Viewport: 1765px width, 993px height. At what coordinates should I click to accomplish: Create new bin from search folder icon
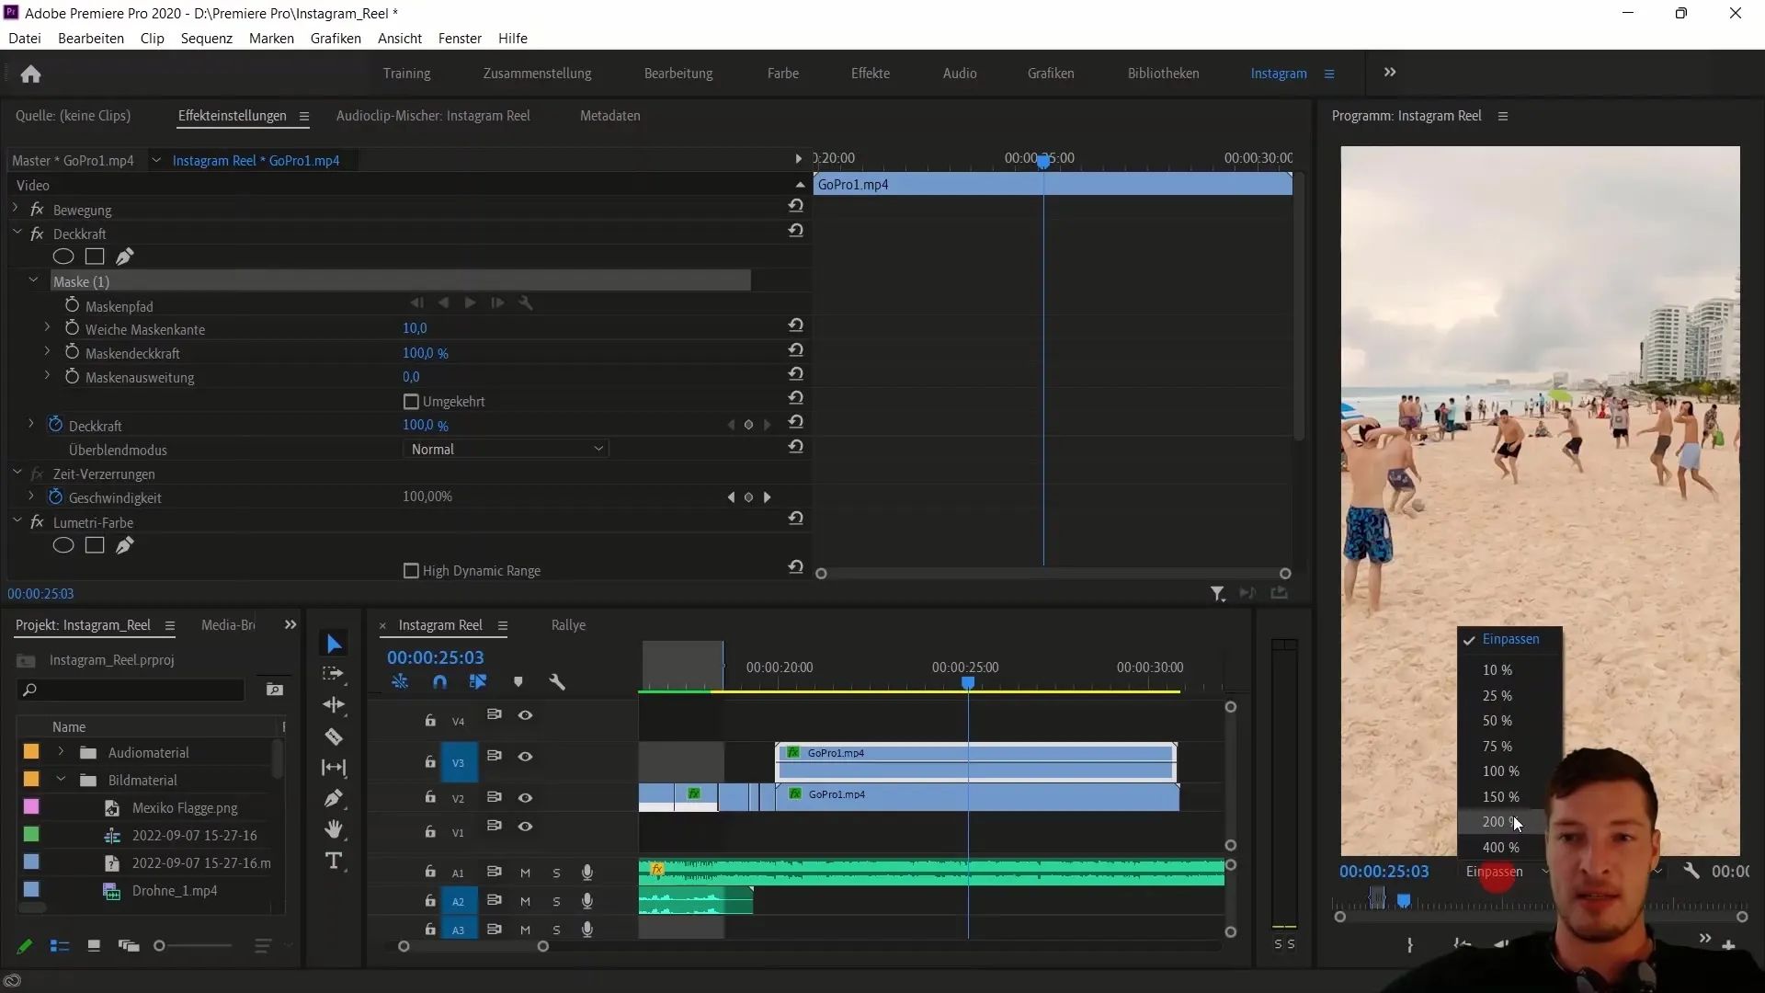coord(274,690)
